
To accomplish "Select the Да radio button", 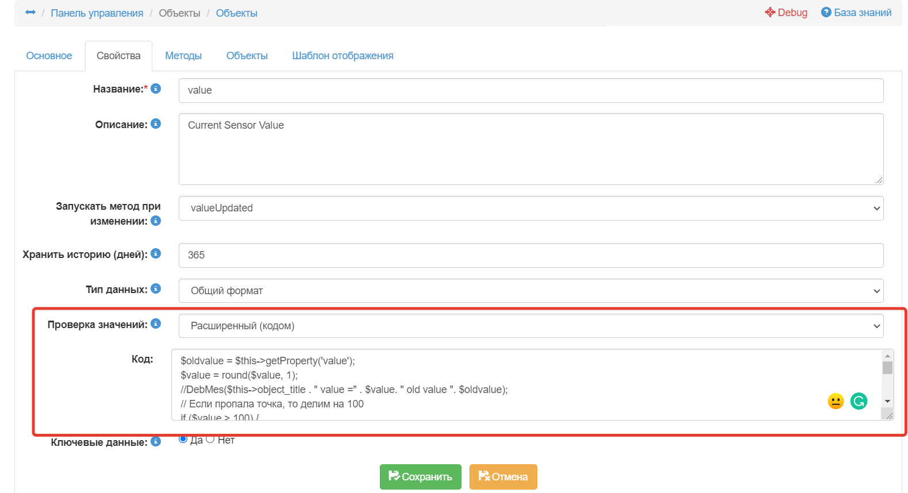I will pyautogui.click(x=183, y=440).
